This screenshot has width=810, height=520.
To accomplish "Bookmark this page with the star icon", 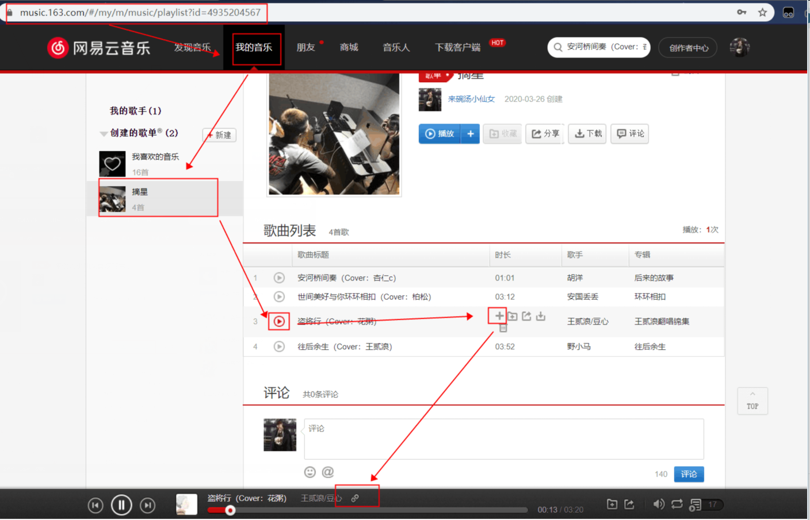I will pos(762,12).
